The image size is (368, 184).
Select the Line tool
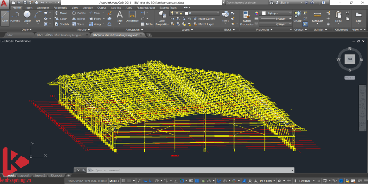coord(5,17)
